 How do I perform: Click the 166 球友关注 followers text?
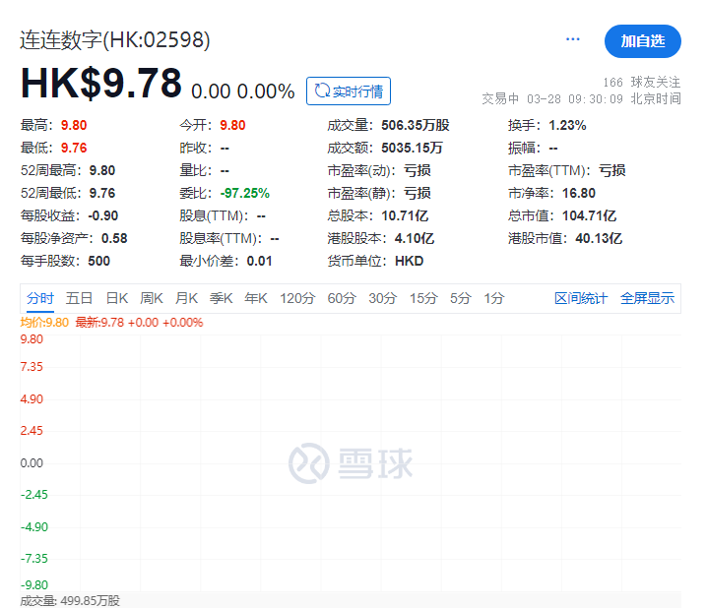[642, 83]
